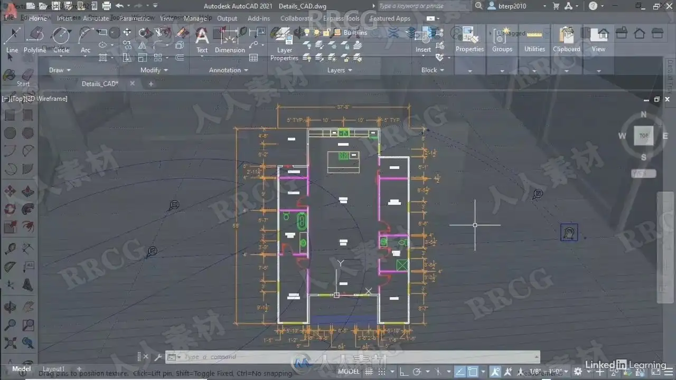
Task: Toggle snap mode dots in status bar
Action: point(381,372)
